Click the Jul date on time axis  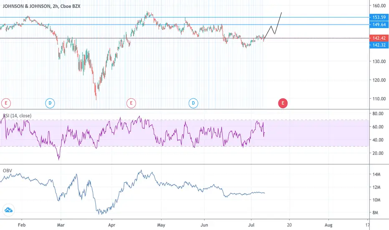pos(251,225)
